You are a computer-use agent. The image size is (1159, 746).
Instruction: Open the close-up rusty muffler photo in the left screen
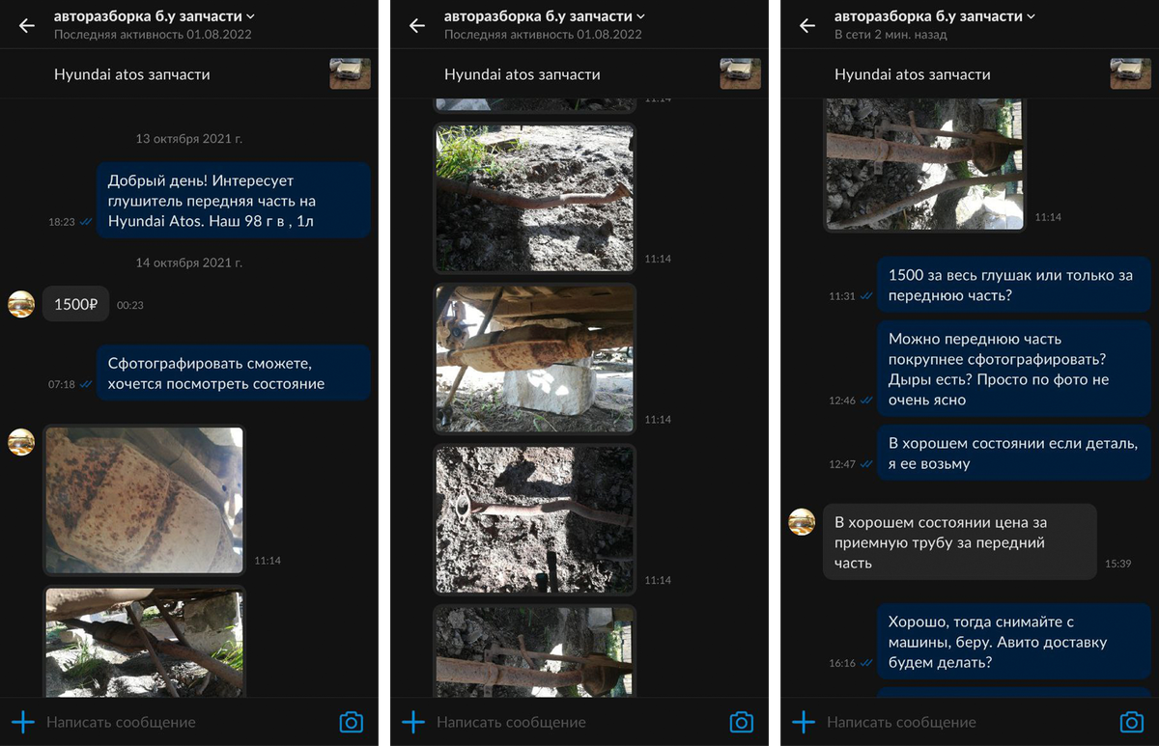point(144,500)
